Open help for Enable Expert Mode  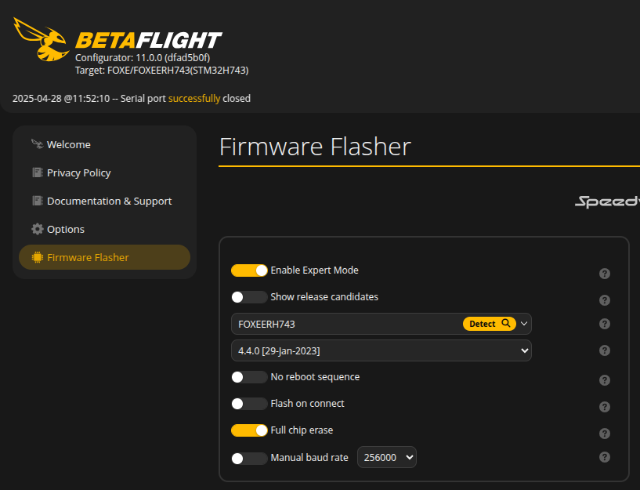605,274
